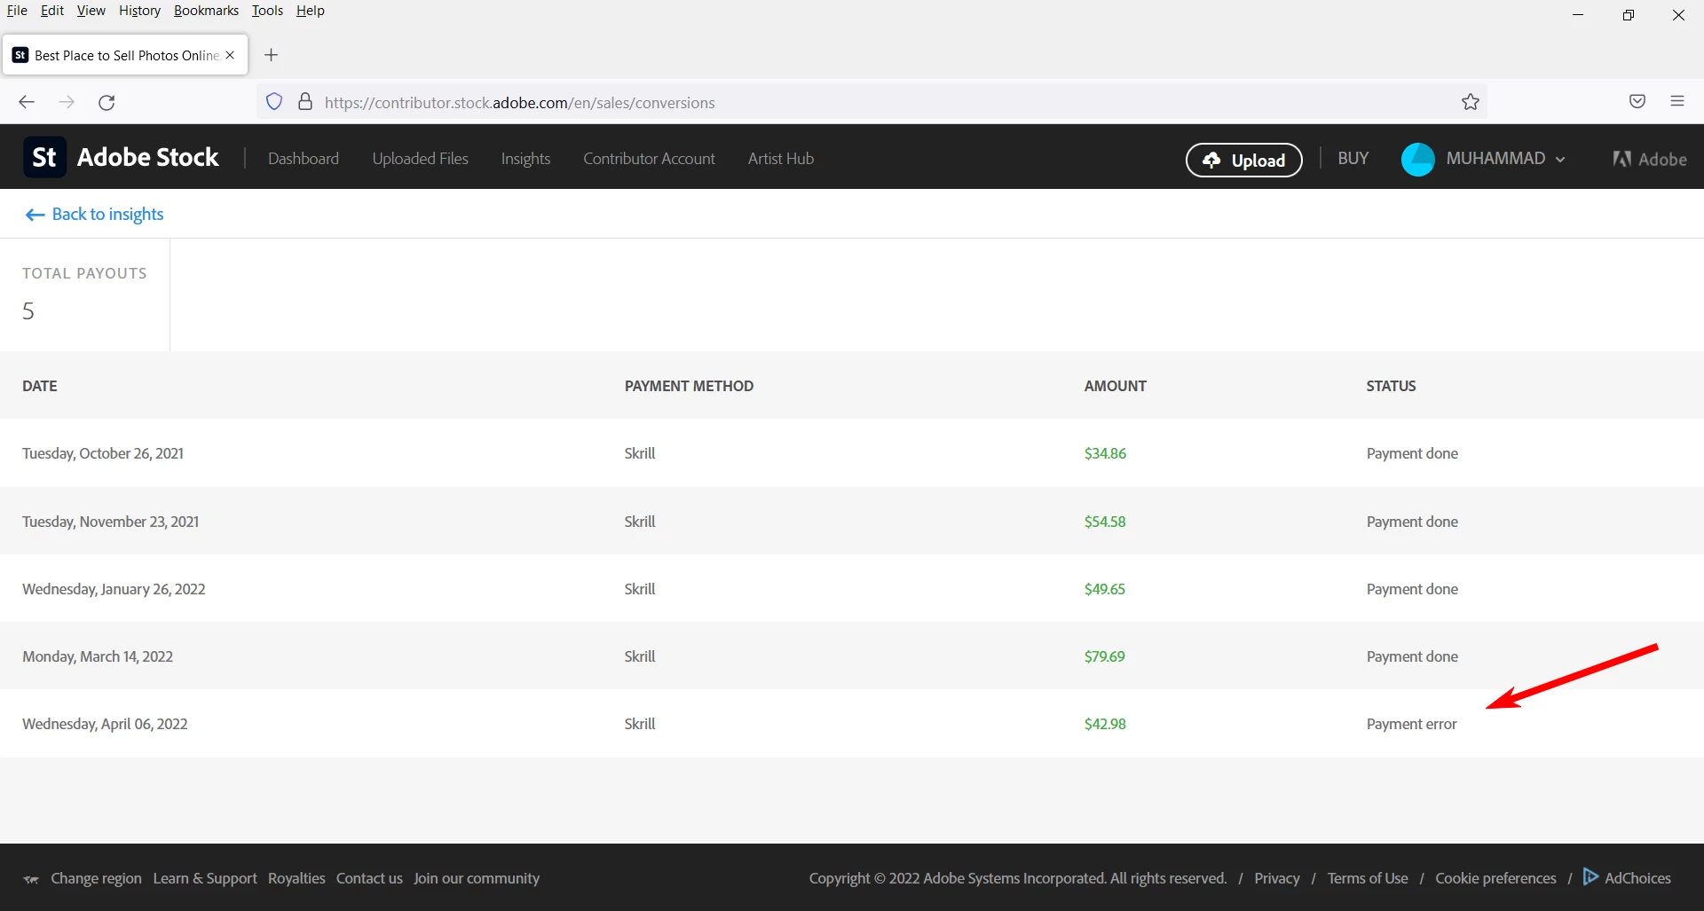Click Skrill in the April 06 row
The image size is (1704, 911).
coord(639,724)
